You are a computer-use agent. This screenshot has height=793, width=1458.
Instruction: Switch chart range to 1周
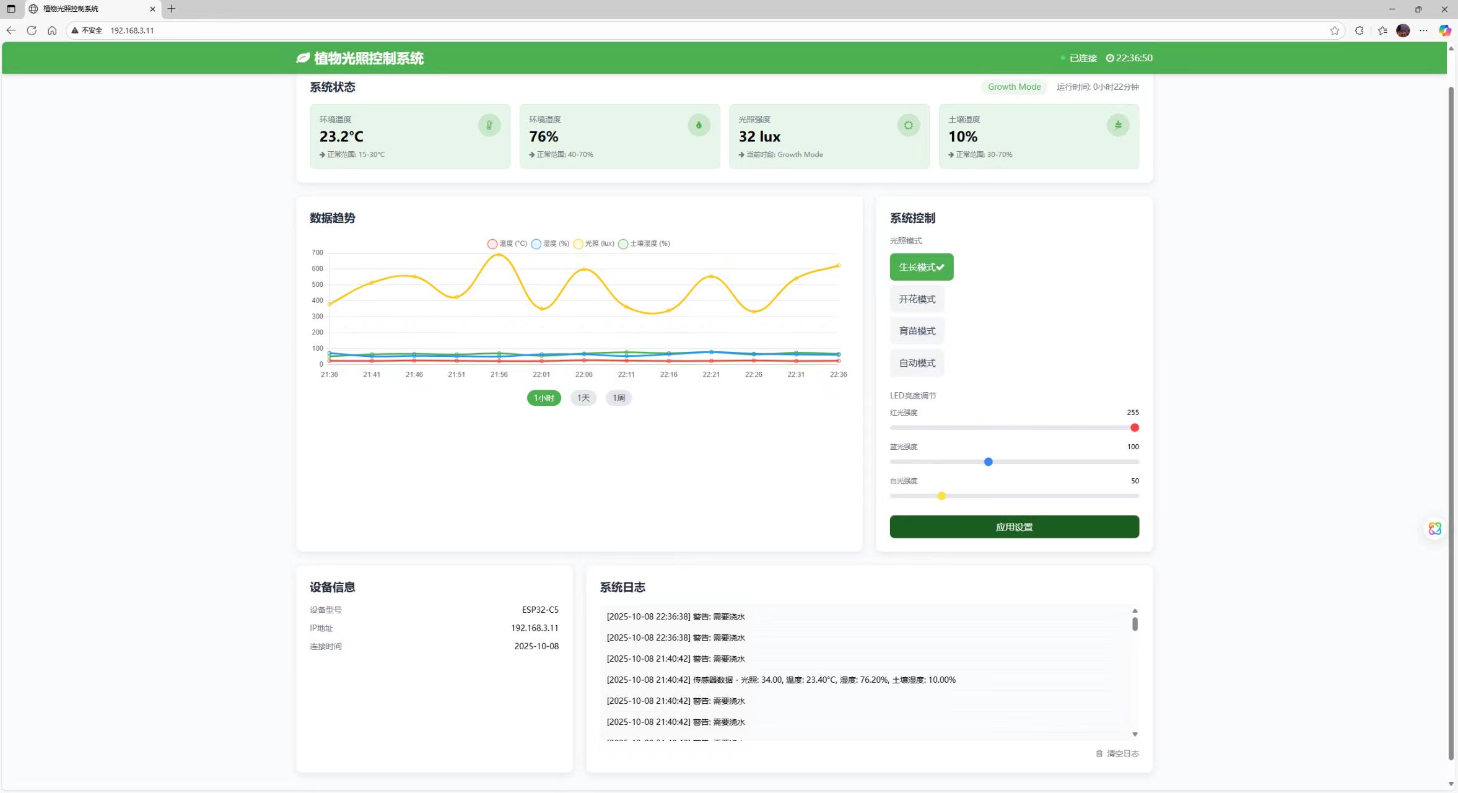[x=618, y=398]
